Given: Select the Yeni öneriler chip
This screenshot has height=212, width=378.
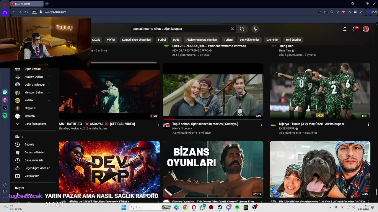Looking at the screenshot, I should tap(293, 39).
